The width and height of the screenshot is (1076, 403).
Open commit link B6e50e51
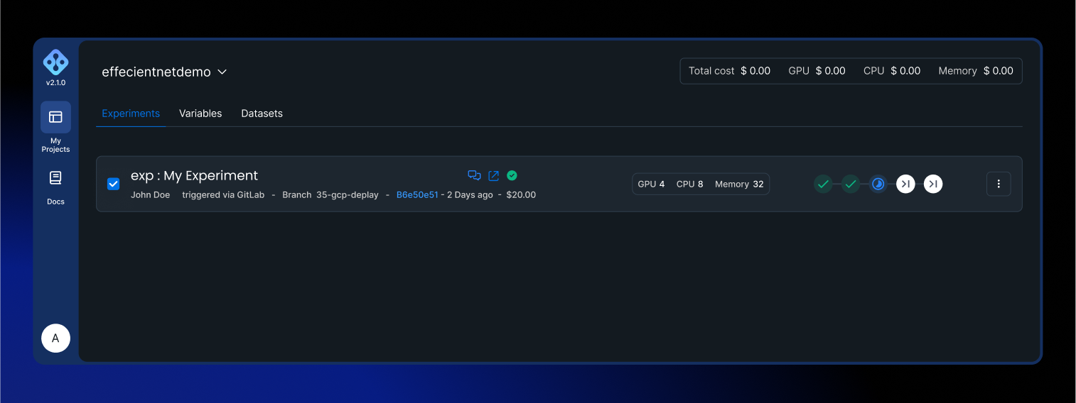click(x=417, y=194)
